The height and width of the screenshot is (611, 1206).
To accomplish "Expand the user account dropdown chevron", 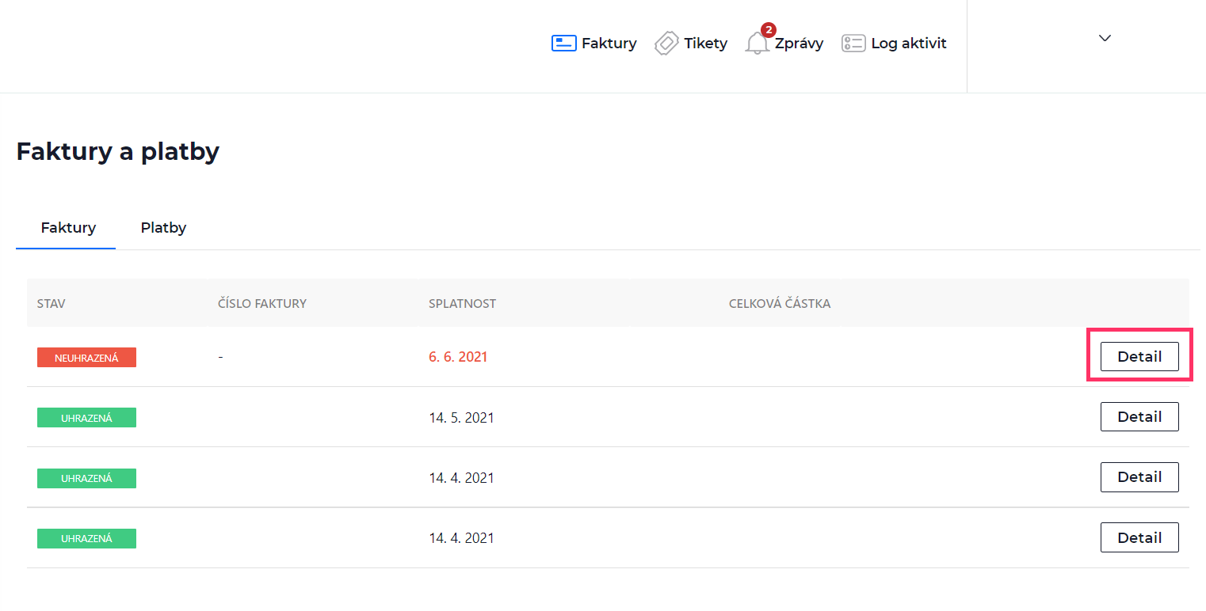I will coord(1105,38).
